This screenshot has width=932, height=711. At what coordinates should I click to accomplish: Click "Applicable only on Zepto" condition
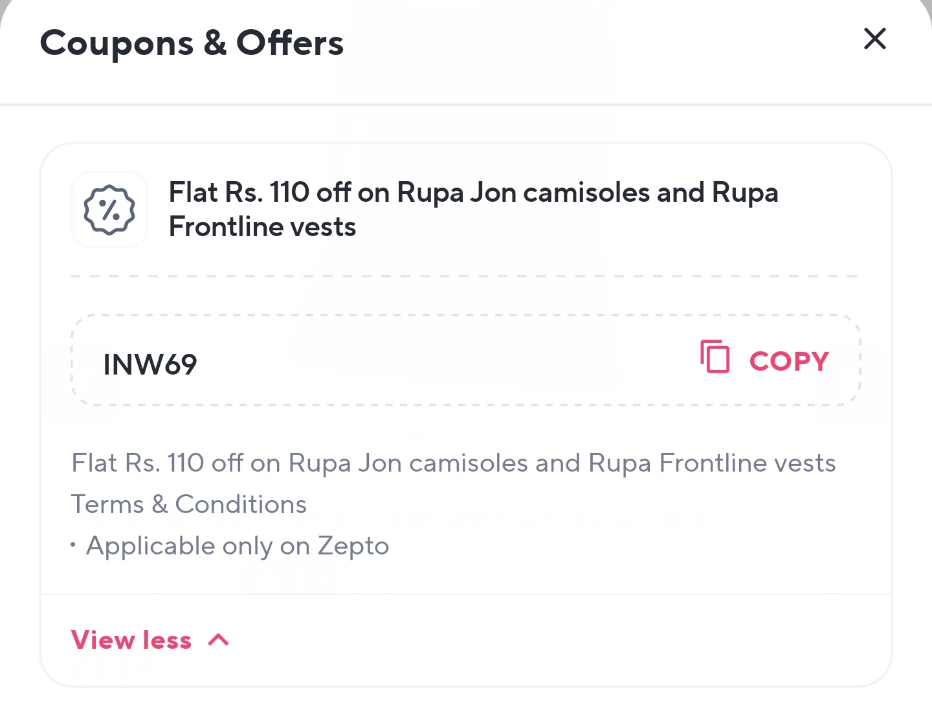coord(237,546)
